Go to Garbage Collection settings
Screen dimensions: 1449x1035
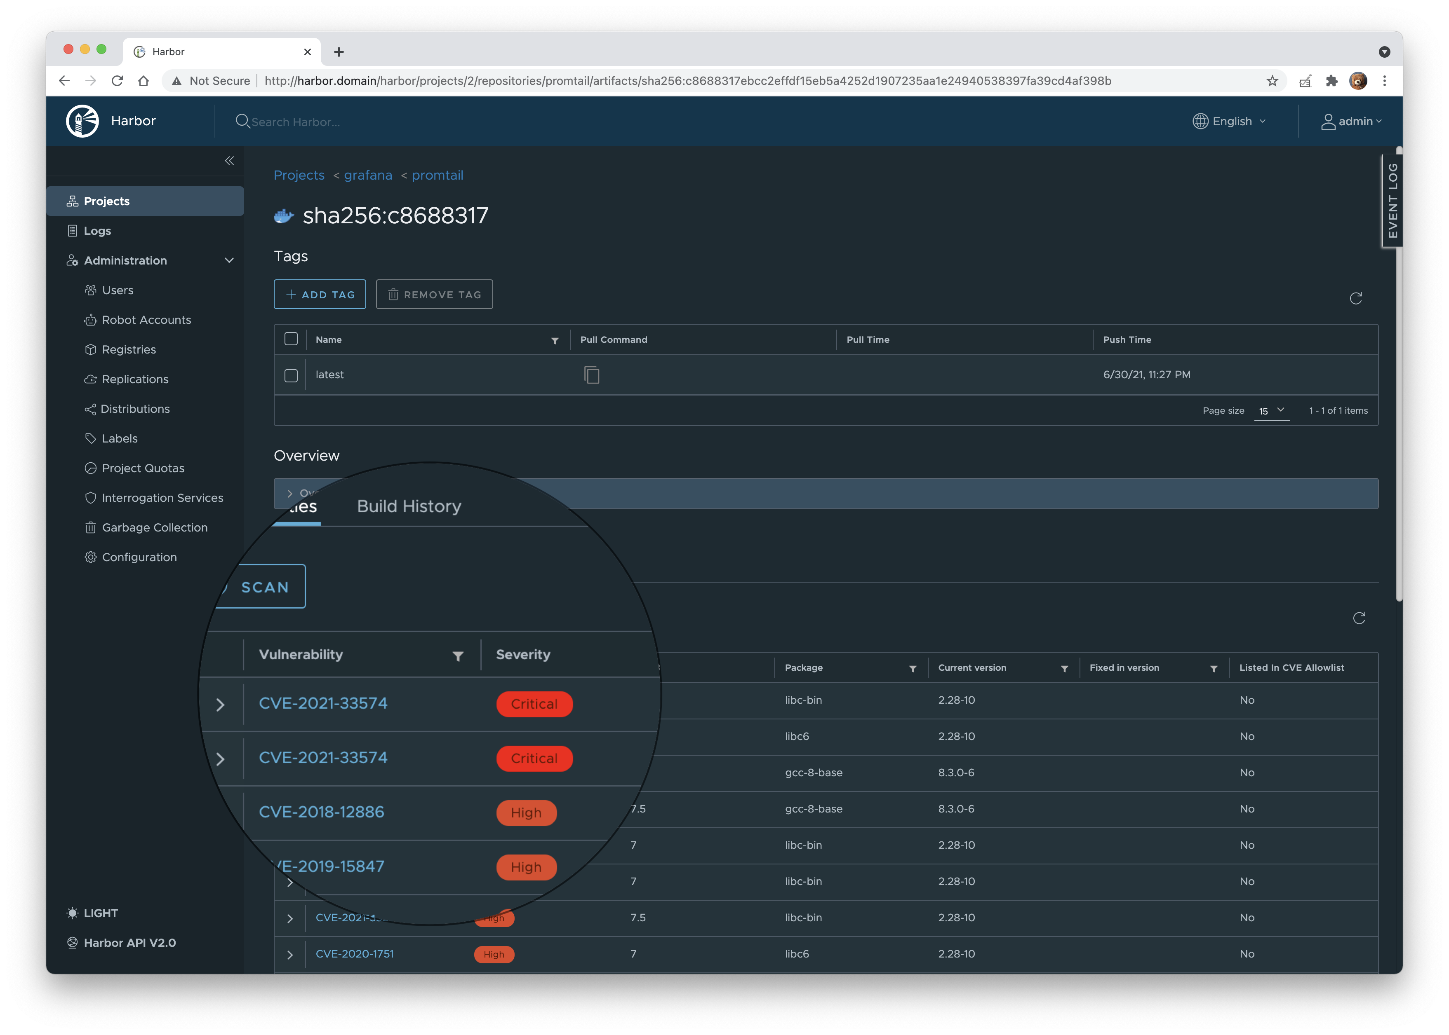point(154,527)
